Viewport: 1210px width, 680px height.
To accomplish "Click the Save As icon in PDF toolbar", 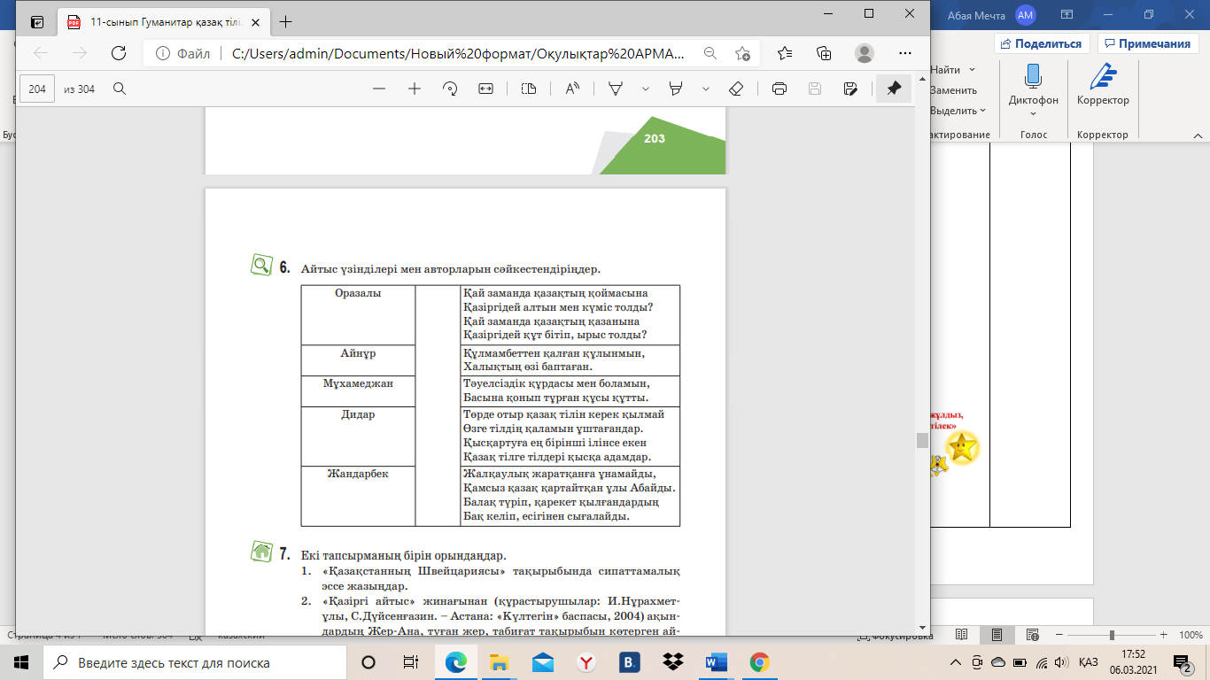I will pos(850,89).
